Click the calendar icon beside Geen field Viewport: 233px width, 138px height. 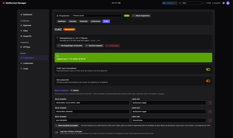180,3
